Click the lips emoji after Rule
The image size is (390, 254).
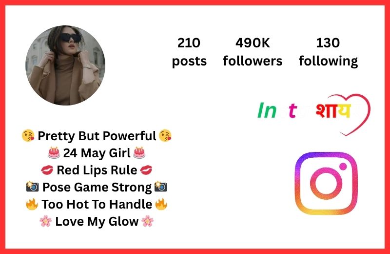146,170
